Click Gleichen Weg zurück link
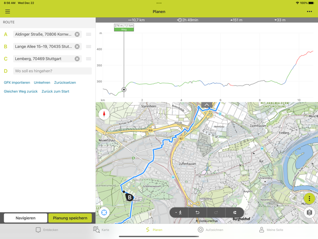 coord(21,92)
